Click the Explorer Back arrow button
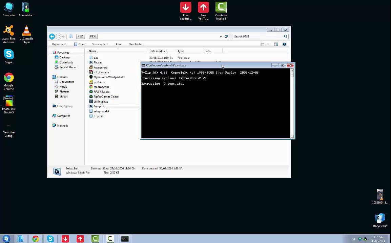This screenshot has width=391, height=243. [x=52, y=36]
